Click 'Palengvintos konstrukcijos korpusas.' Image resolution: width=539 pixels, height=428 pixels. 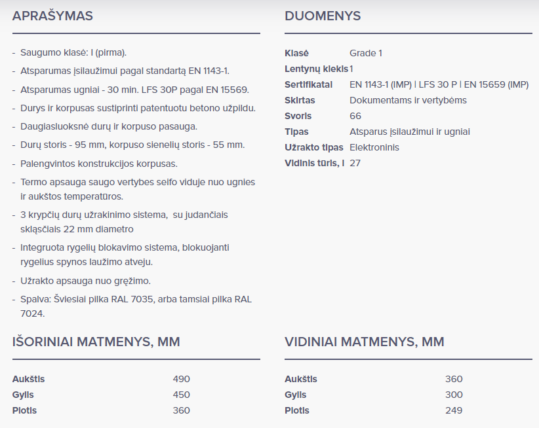(x=99, y=164)
